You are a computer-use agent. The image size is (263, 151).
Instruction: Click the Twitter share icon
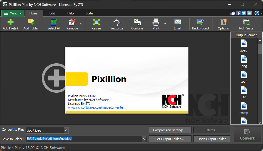point(244,13)
